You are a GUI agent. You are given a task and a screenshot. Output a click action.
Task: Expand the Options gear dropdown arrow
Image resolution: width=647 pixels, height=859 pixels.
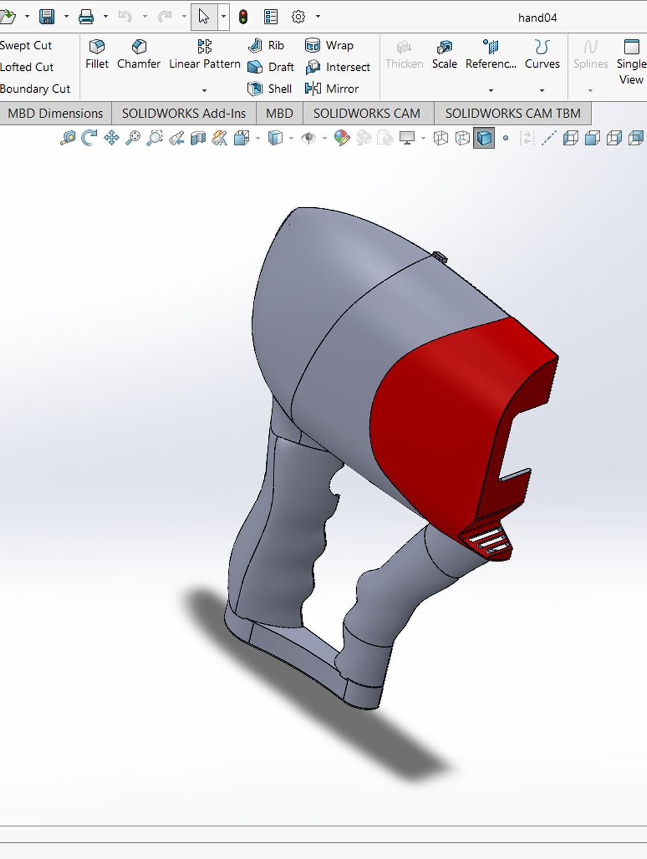click(x=318, y=17)
